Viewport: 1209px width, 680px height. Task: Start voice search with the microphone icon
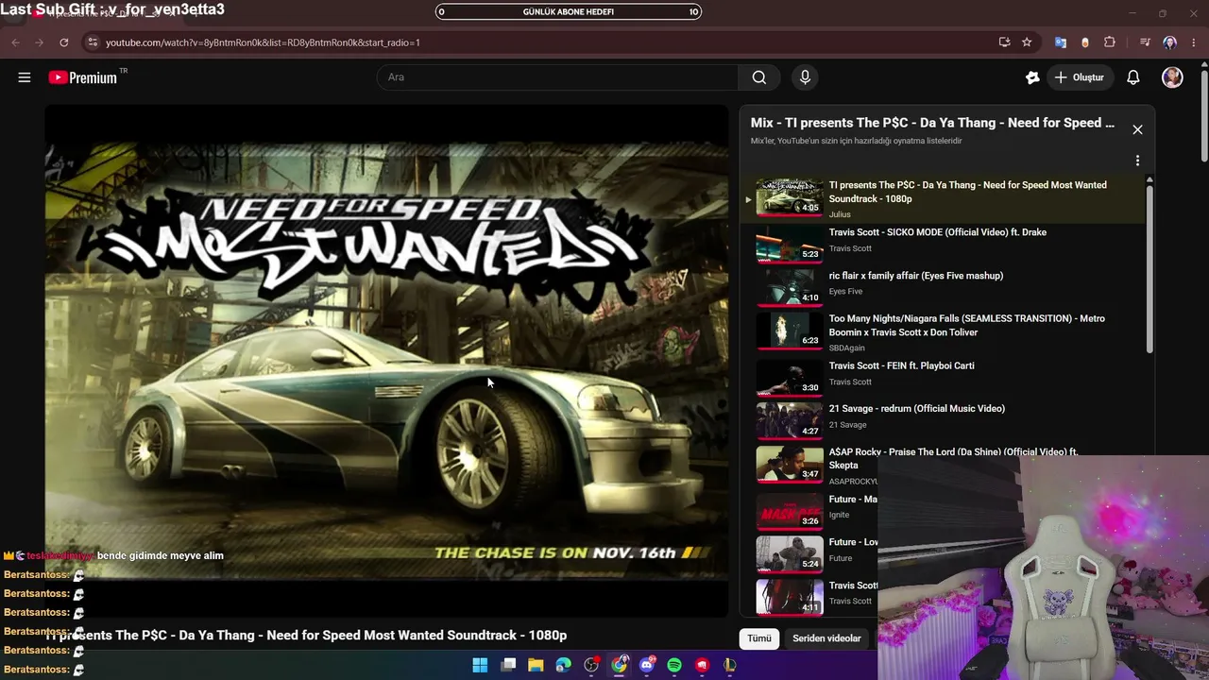pos(805,77)
